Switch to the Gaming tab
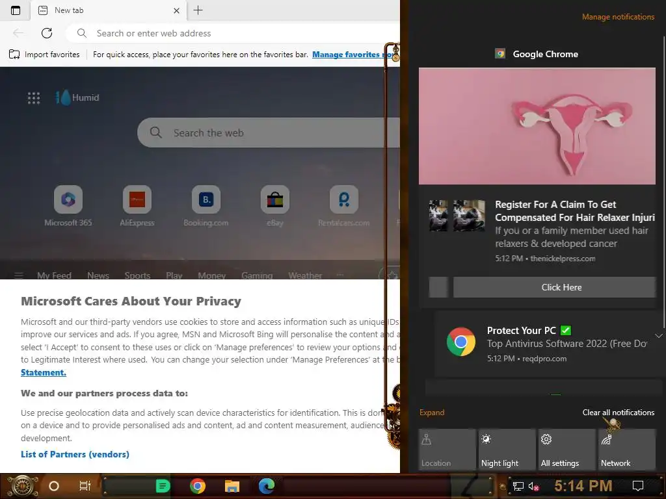The width and height of the screenshot is (666, 499). [x=256, y=275]
